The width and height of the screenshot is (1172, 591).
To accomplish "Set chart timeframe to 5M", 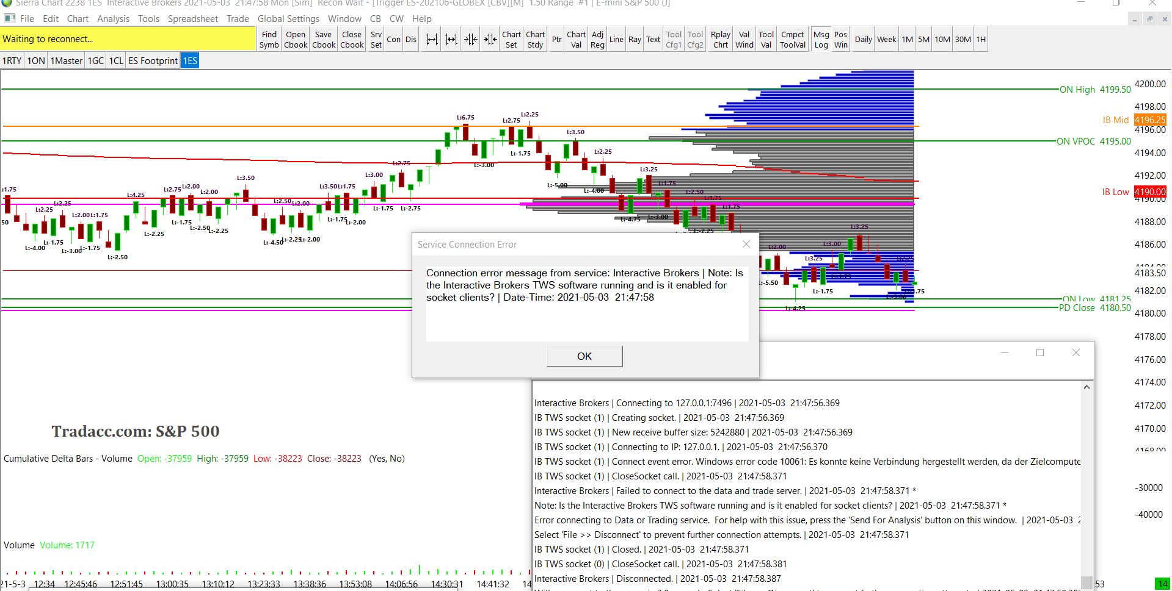I will [924, 40].
